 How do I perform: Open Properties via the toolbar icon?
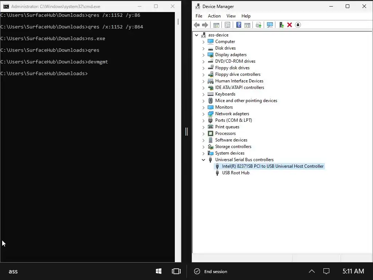pyautogui.click(x=227, y=25)
